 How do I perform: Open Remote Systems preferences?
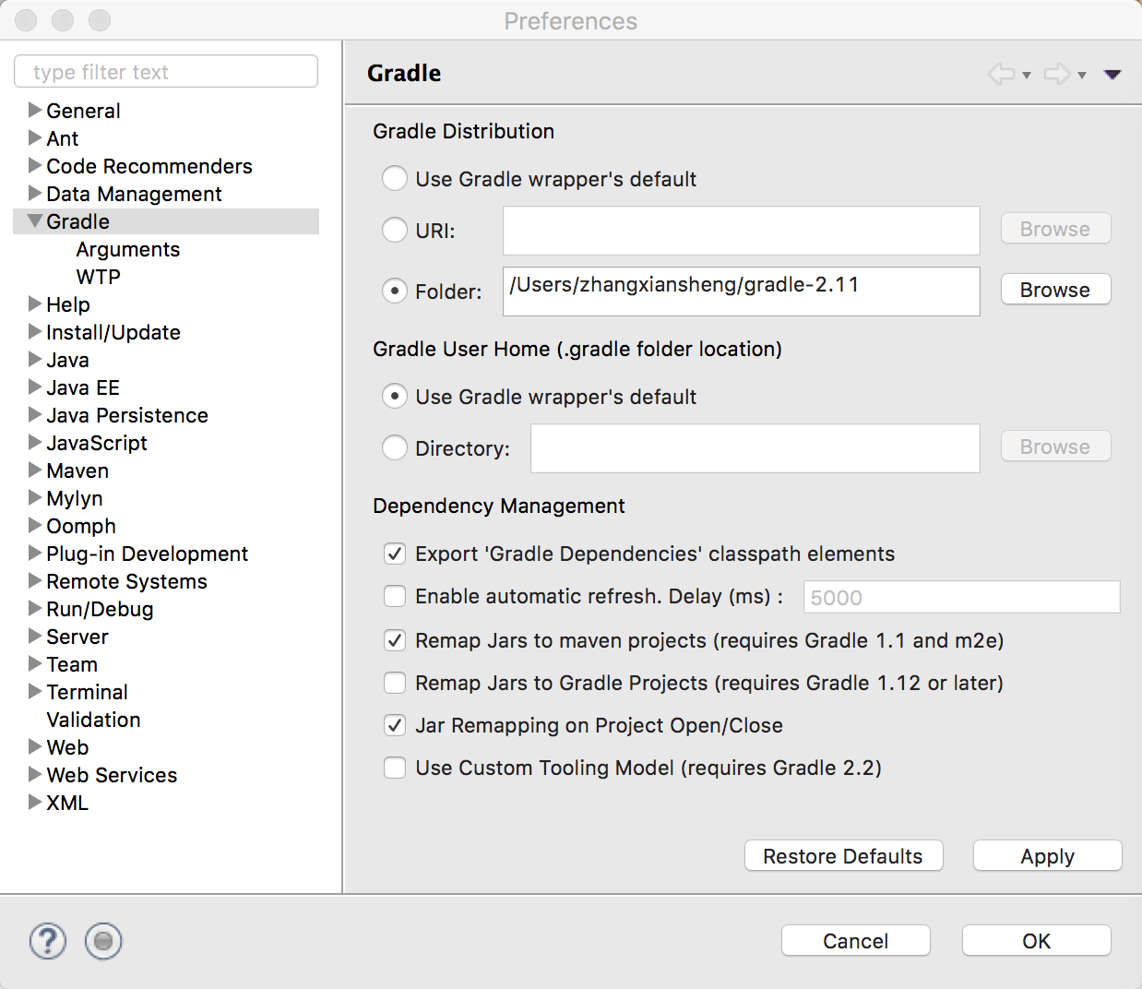point(126,581)
